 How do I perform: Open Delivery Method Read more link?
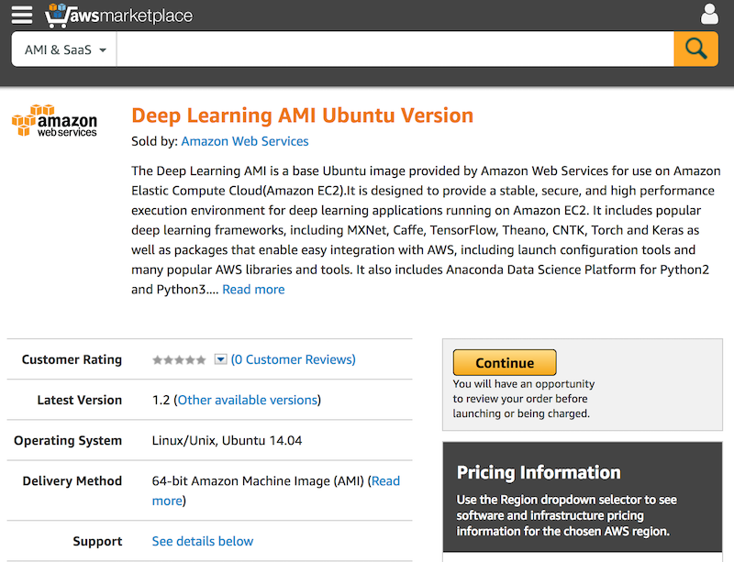coord(276,490)
